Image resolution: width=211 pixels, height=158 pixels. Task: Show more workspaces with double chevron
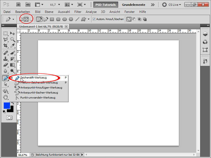coord(153,5)
